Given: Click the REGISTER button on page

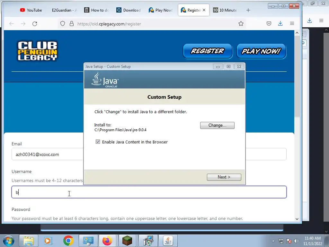Looking at the screenshot, I should (208, 51).
